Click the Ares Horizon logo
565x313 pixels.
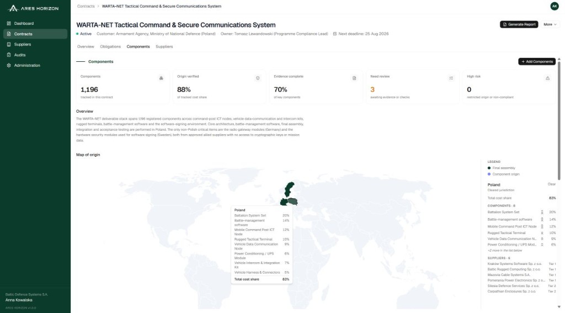pyautogui.click(x=33, y=8)
